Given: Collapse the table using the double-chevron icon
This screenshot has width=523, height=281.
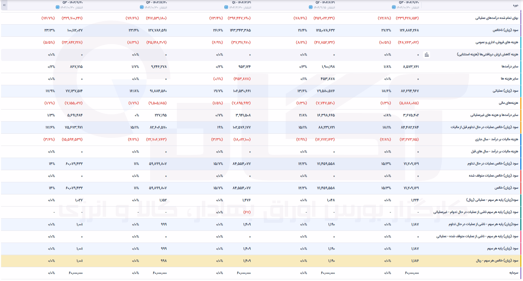Looking at the screenshot, I should pyautogui.click(x=4, y=5).
